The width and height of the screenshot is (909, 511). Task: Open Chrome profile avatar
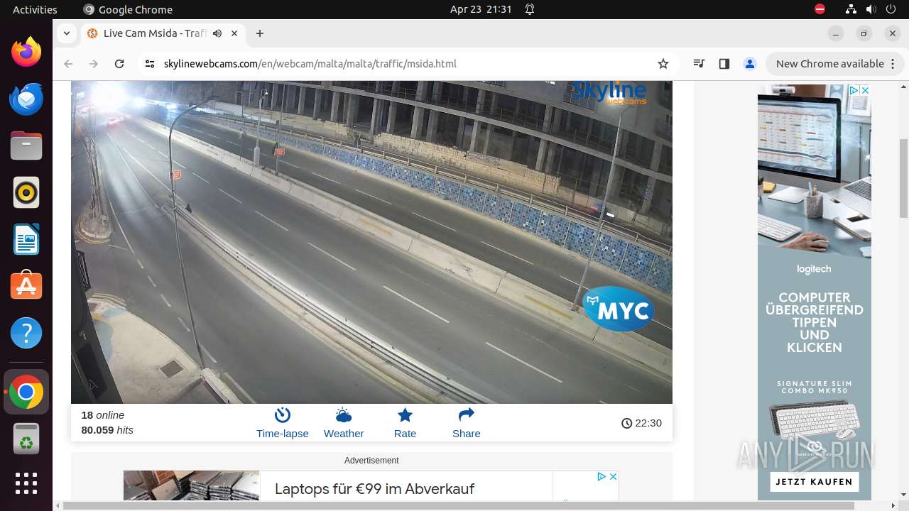click(x=750, y=64)
